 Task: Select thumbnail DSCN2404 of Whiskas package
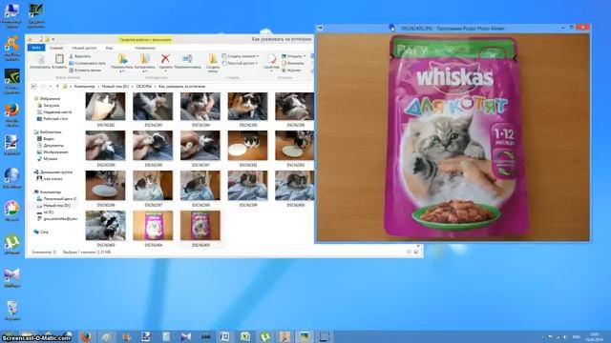click(x=153, y=229)
